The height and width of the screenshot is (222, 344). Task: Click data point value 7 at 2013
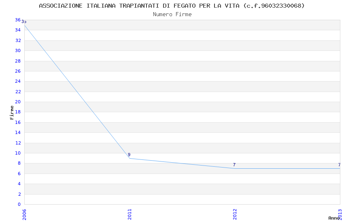(339, 165)
